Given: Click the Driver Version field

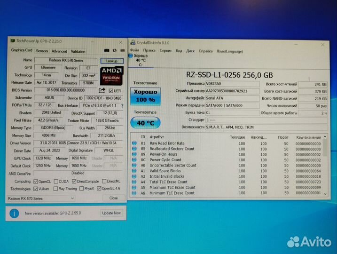Looking at the screenshot, I should 78,143.
